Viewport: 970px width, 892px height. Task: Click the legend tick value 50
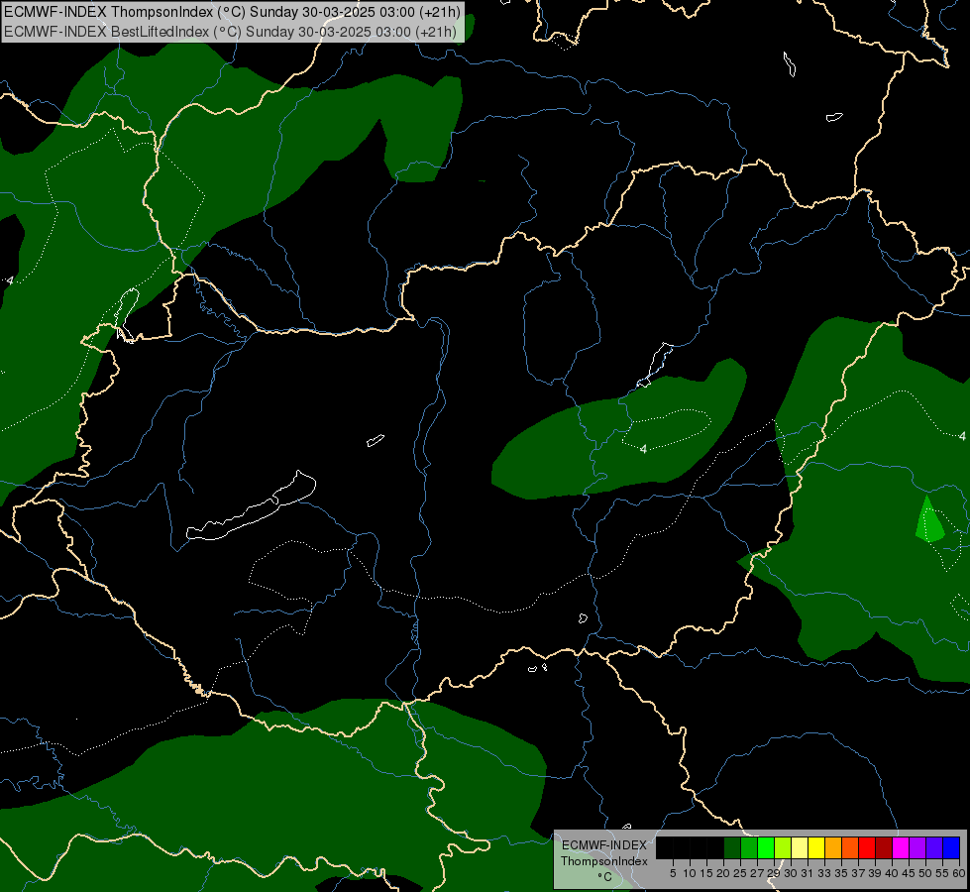click(925, 873)
